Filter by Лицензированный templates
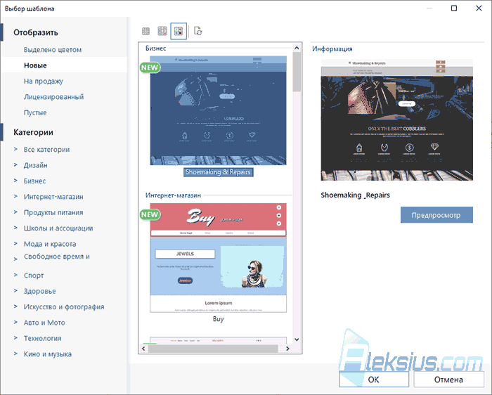The image size is (492, 395). [x=53, y=97]
